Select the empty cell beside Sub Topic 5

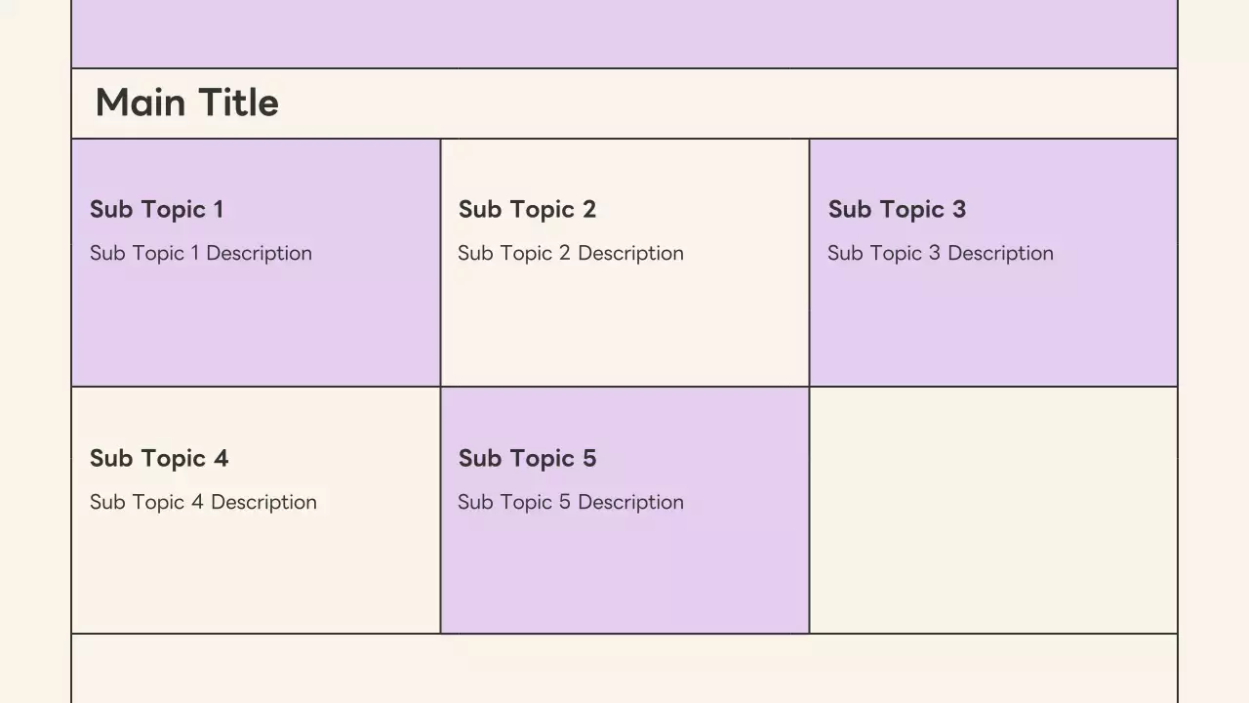993,510
